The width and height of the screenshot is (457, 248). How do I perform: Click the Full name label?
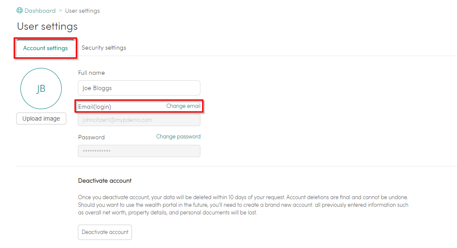(91, 73)
